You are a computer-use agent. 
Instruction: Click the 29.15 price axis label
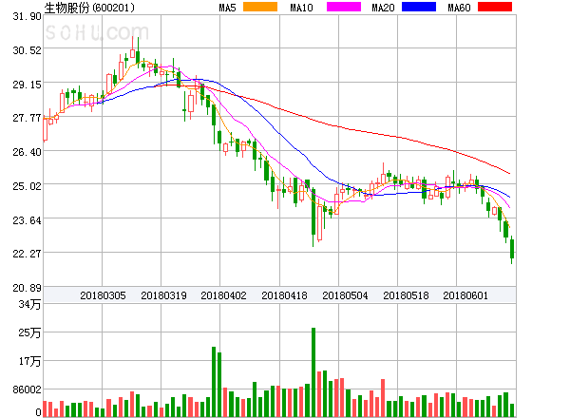coord(27,85)
